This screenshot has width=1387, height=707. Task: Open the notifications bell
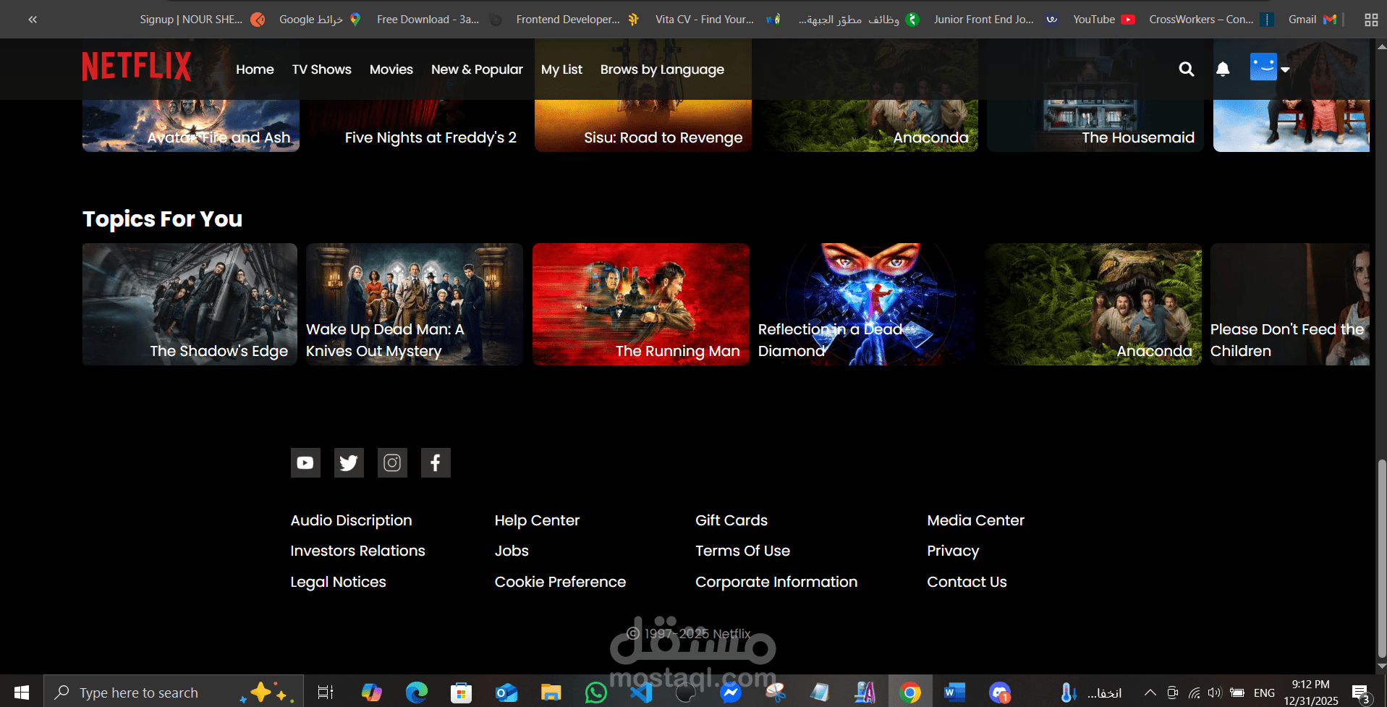(1223, 69)
